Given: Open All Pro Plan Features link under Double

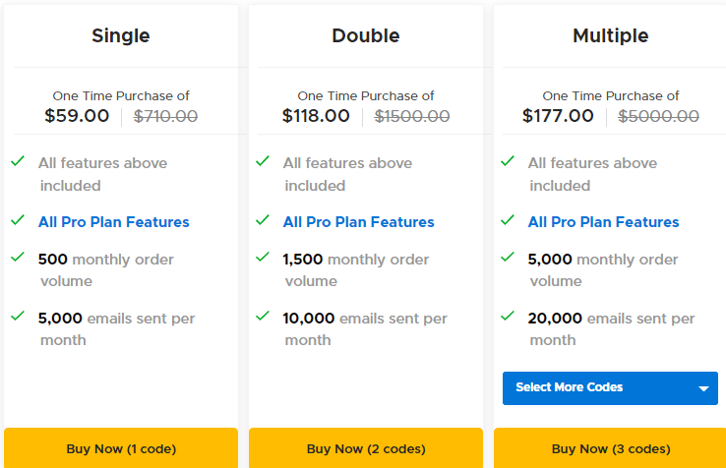Looking at the screenshot, I should pos(359,222).
